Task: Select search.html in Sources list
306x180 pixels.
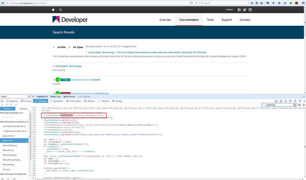Action: coord(14,140)
